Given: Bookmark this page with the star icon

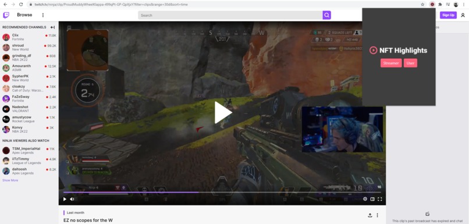Looking at the screenshot, I should (422, 5).
